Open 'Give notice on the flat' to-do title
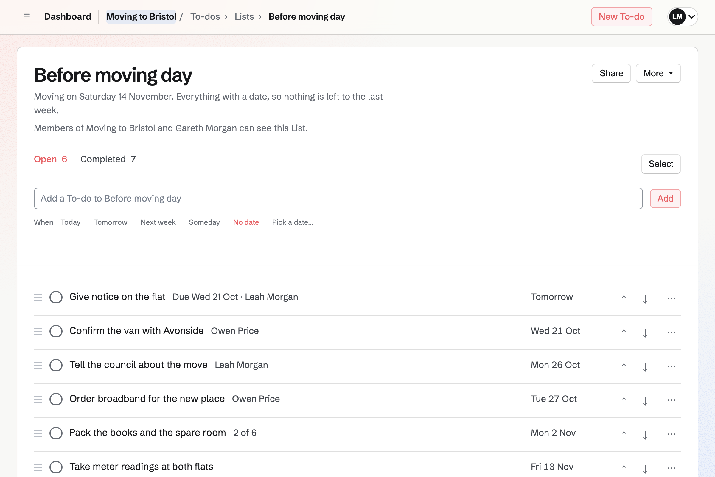The image size is (715, 477). coord(117,297)
